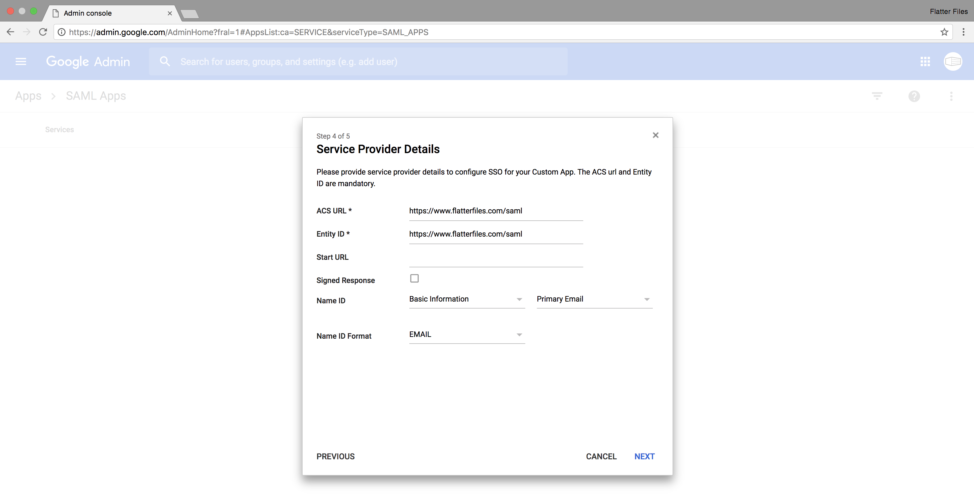This screenshot has height=497, width=974.
Task: Enable the Signed Response checkbox
Action: coord(415,278)
